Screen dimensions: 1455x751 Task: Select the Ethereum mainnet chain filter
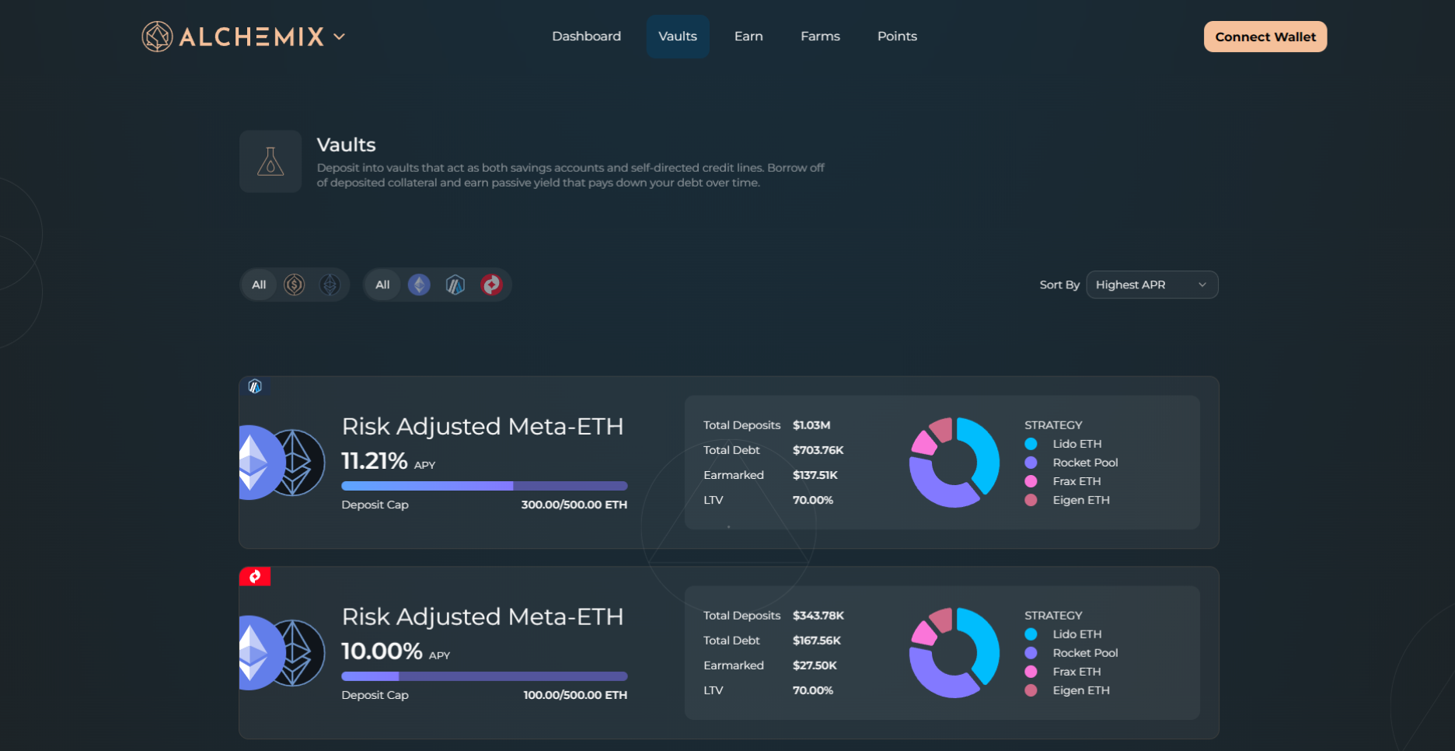pyautogui.click(x=419, y=285)
